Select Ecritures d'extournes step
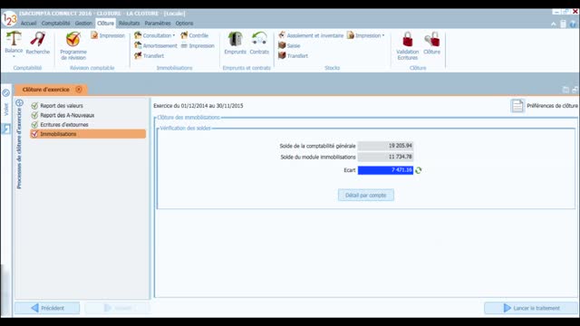The image size is (580, 326). (x=64, y=125)
